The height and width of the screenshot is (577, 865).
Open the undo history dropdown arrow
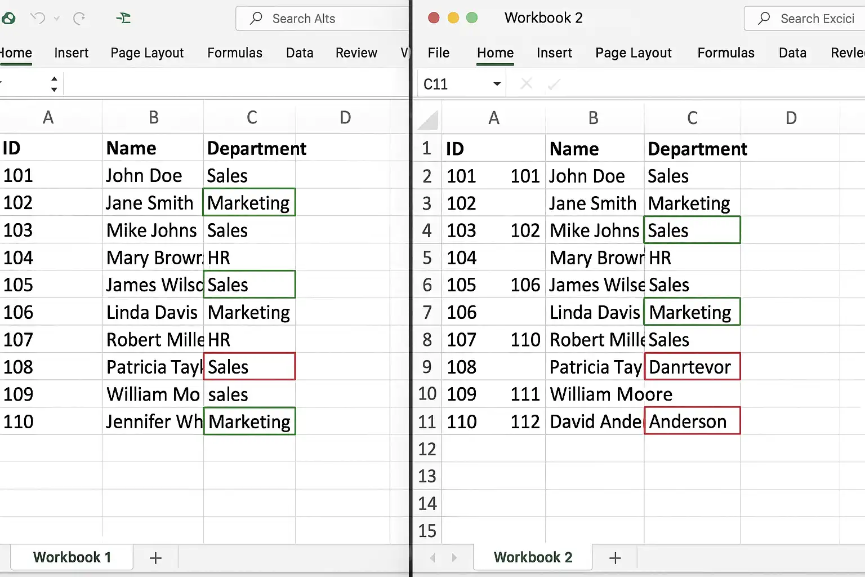tap(57, 19)
